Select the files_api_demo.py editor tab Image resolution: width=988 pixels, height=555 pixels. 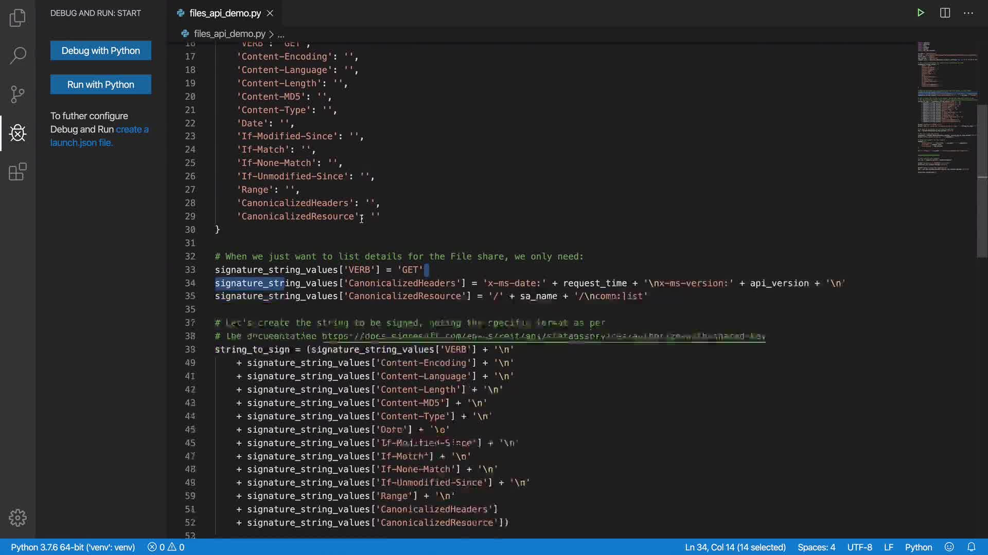[225, 13]
